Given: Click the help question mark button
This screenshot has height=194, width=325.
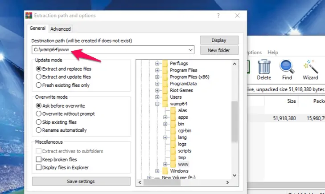Looking at the screenshot, I should (x=218, y=16).
